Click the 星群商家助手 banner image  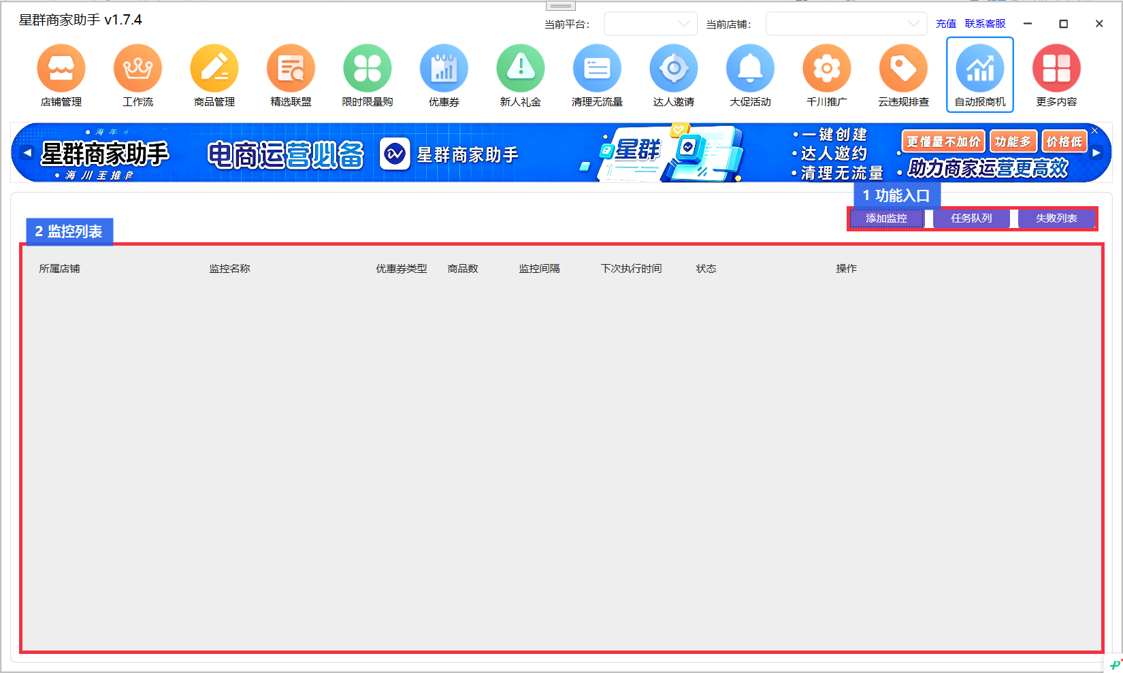561,153
